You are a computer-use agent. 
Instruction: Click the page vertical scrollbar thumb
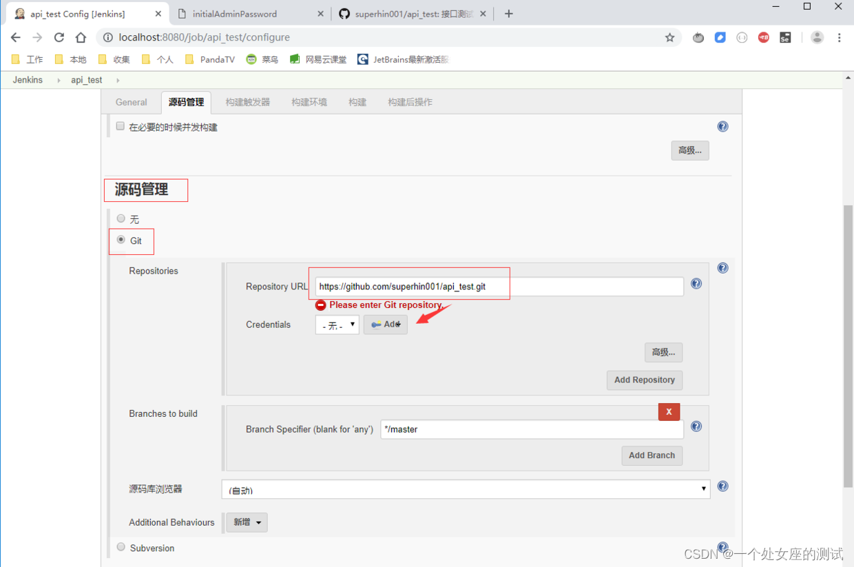[x=848, y=347]
